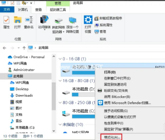Click the address bar showing 此电脑
Image resolution: width=165 pixels, height=140 pixels.
(96, 48)
